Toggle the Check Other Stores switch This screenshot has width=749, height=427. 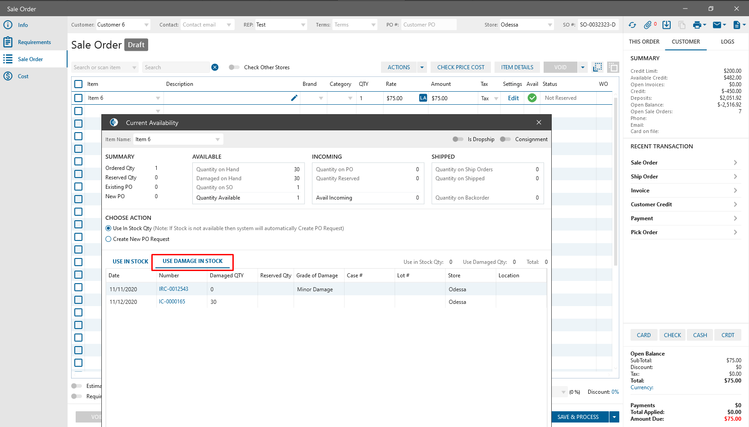[234, 67]
